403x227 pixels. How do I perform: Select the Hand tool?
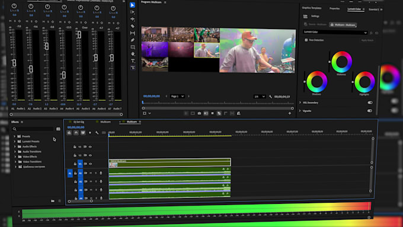[133, 54]
